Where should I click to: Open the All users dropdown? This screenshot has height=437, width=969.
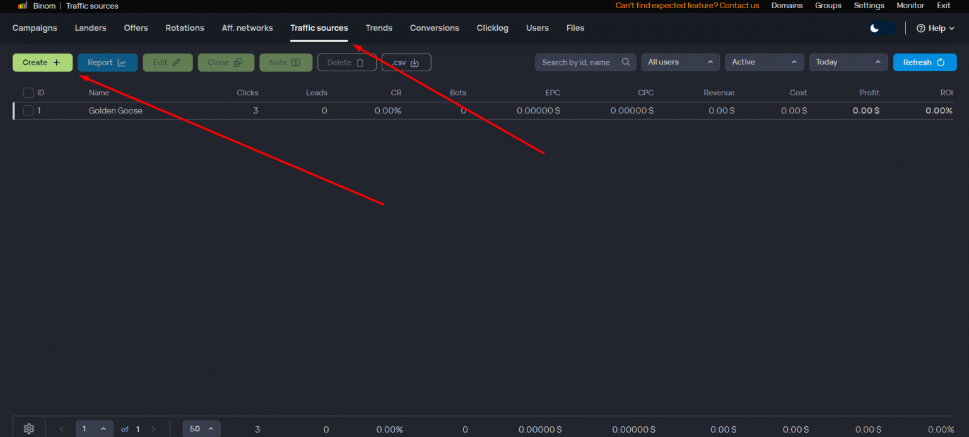(x=680, y=62)
